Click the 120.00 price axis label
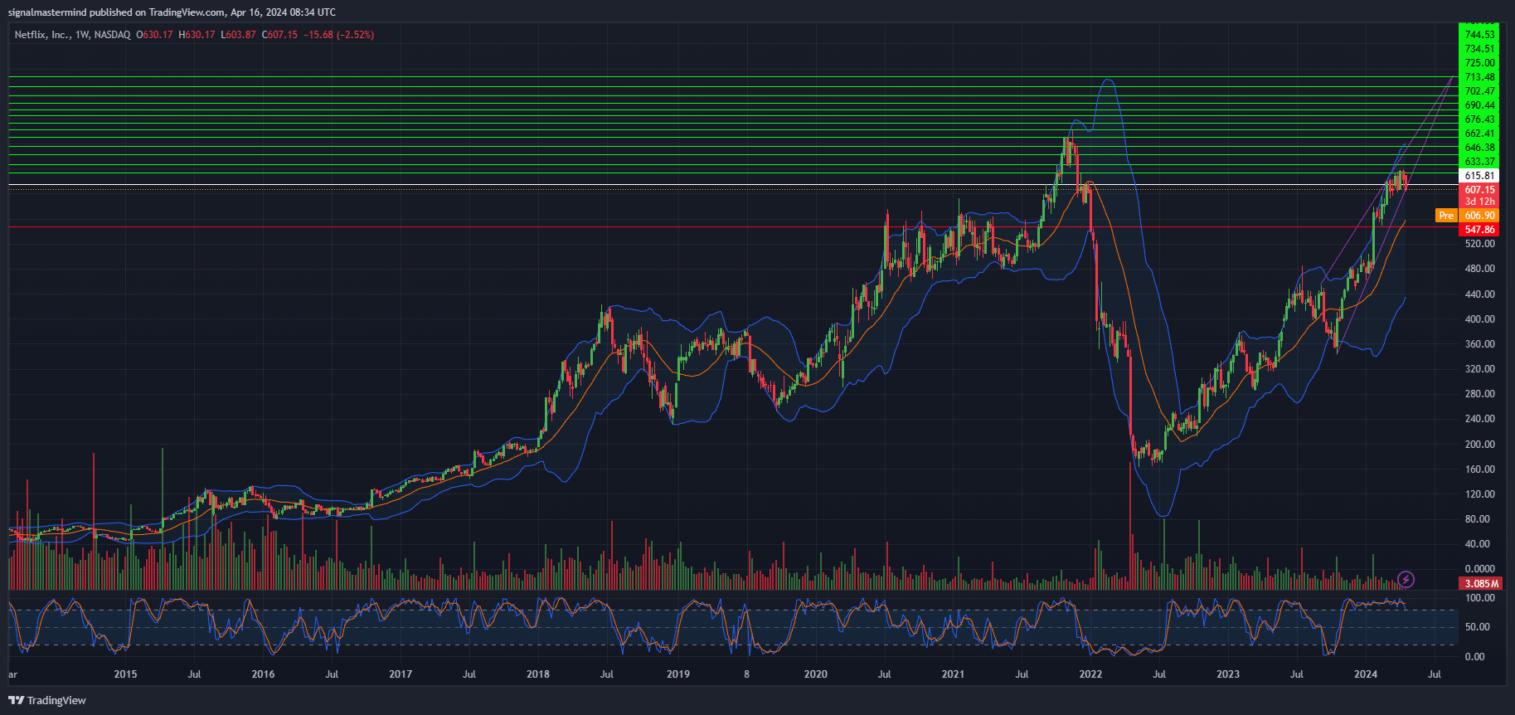The height and width of the screenshot is (715, 1515). point(1479,494)
